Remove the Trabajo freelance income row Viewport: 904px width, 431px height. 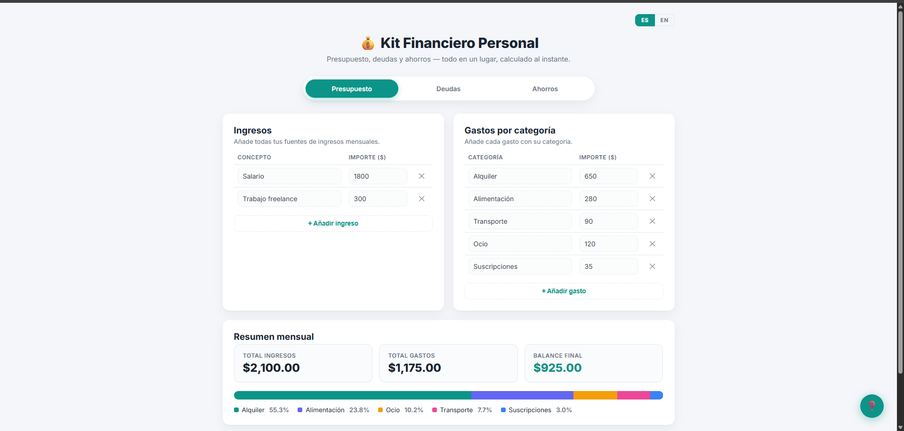421,199
